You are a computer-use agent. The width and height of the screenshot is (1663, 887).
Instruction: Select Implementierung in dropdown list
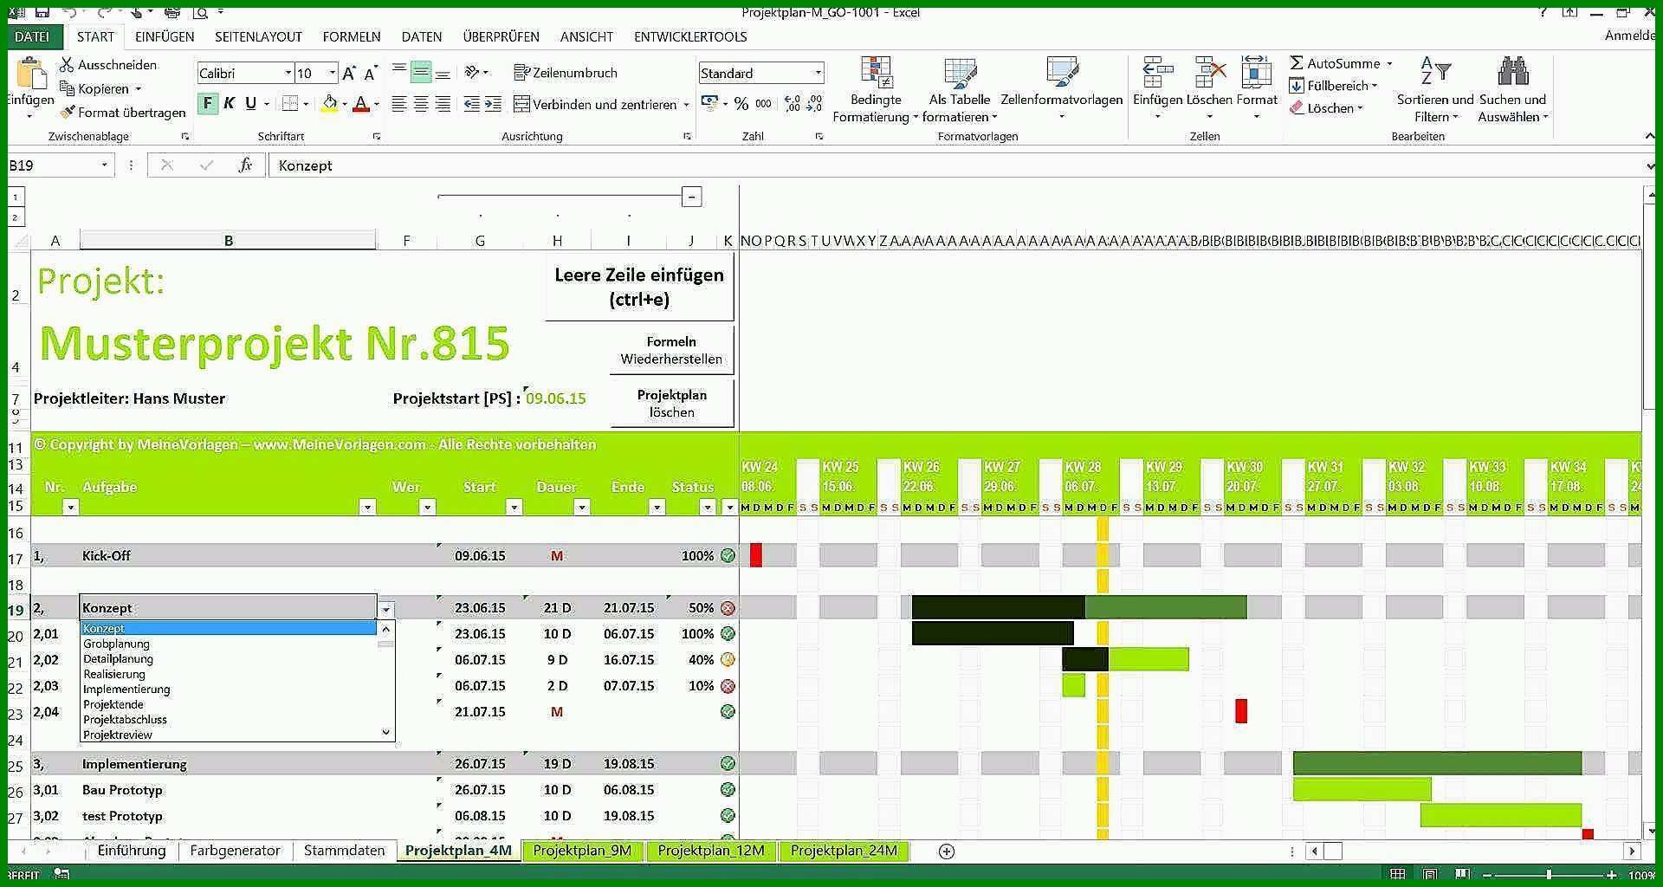click(126, 690)
